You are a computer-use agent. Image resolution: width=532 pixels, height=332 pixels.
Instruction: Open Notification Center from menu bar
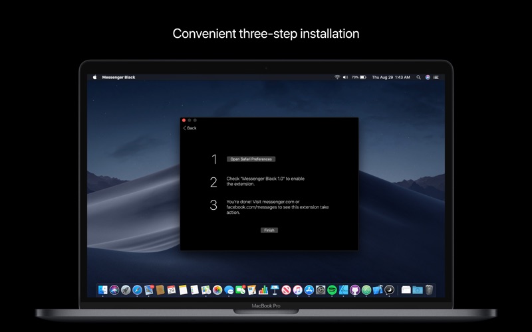pos(436,77)
